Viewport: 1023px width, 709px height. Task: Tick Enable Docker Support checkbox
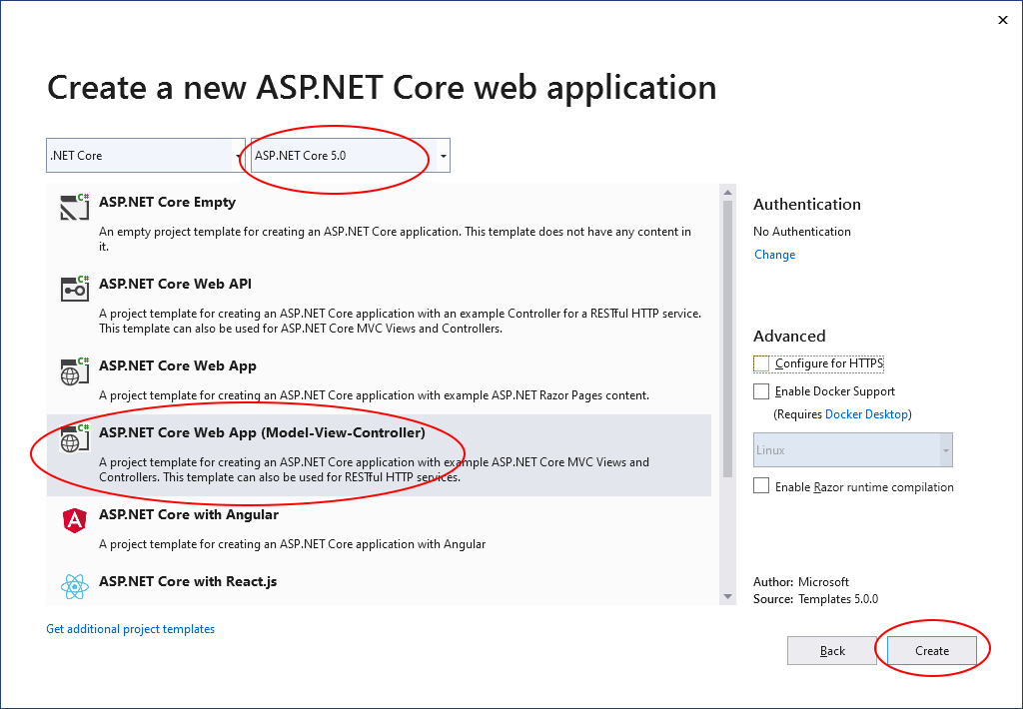760,391
